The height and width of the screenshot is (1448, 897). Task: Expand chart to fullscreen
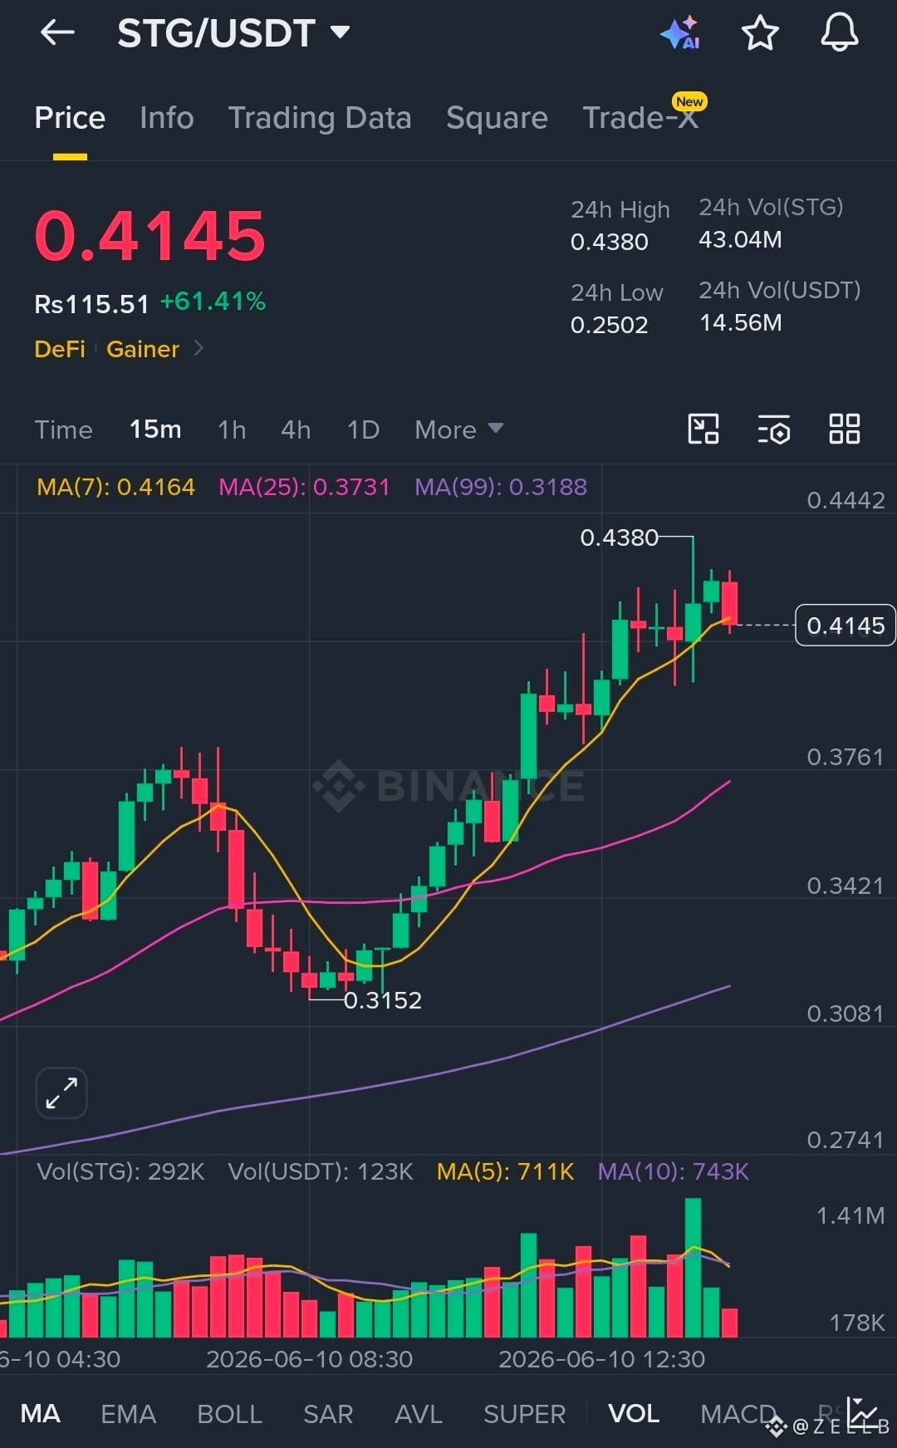[61, 1092]
